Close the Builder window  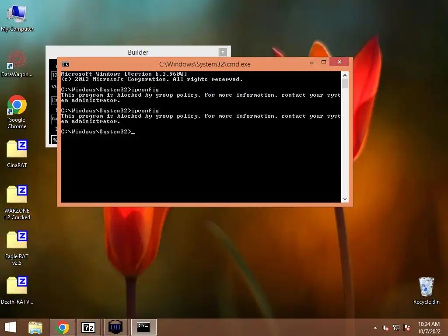(223, 52)
